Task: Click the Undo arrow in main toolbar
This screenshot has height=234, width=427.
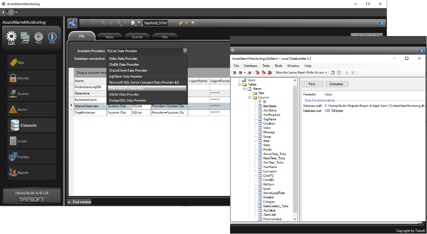Action: [x=84, y=23]
